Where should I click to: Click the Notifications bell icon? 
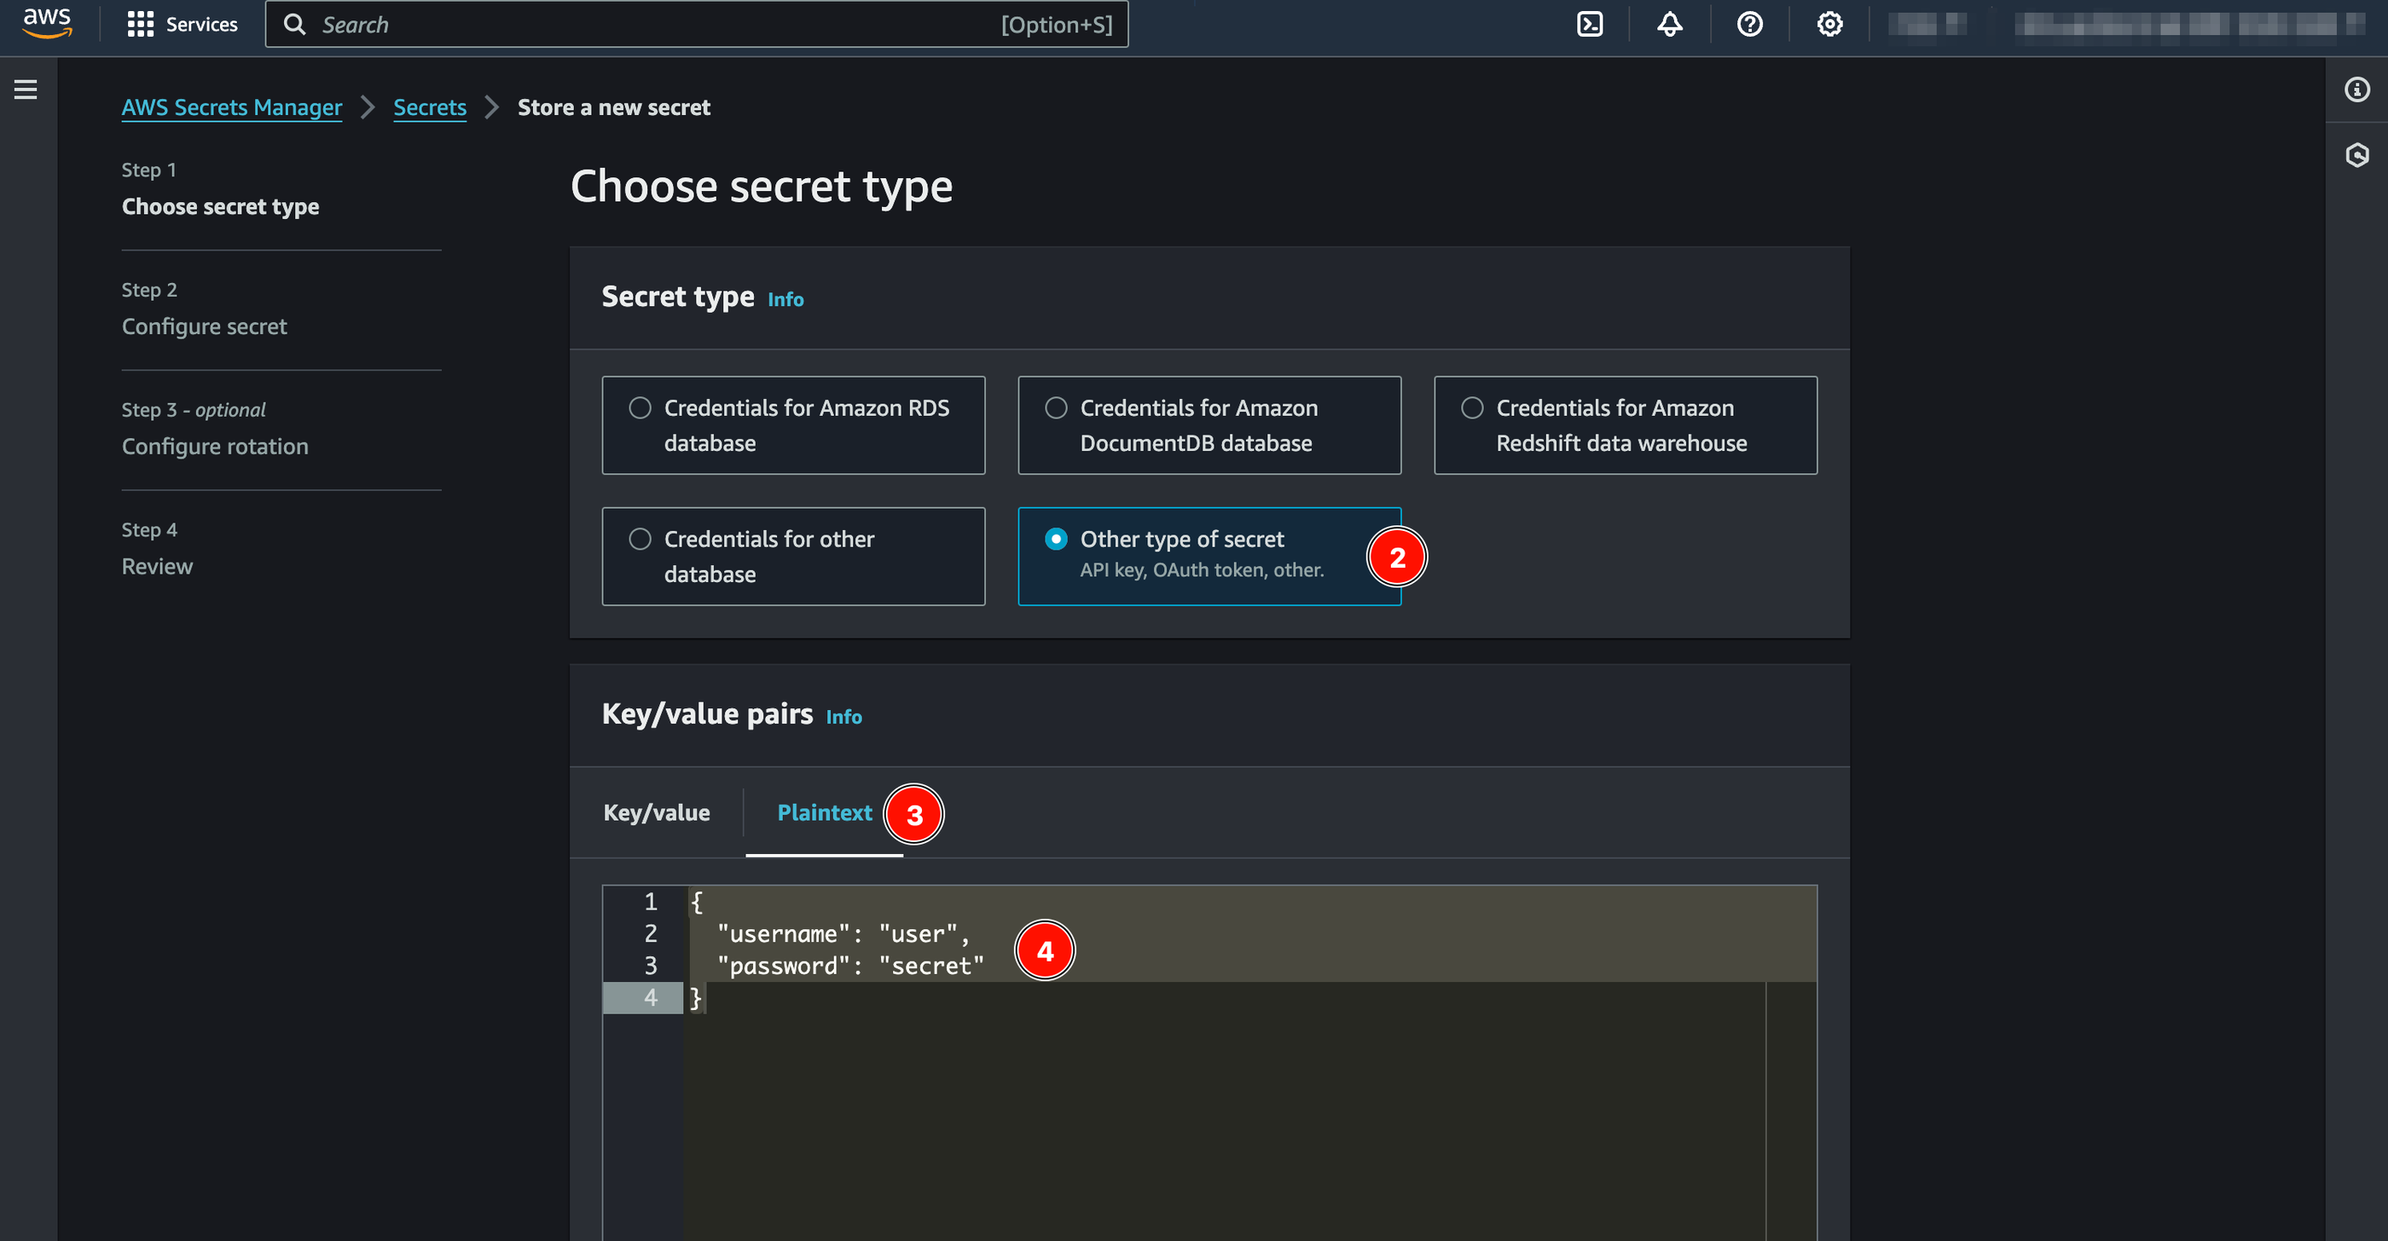point(1668,24)
